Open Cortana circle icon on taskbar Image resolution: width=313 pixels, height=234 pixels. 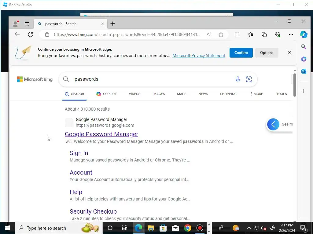pos(110,228)
